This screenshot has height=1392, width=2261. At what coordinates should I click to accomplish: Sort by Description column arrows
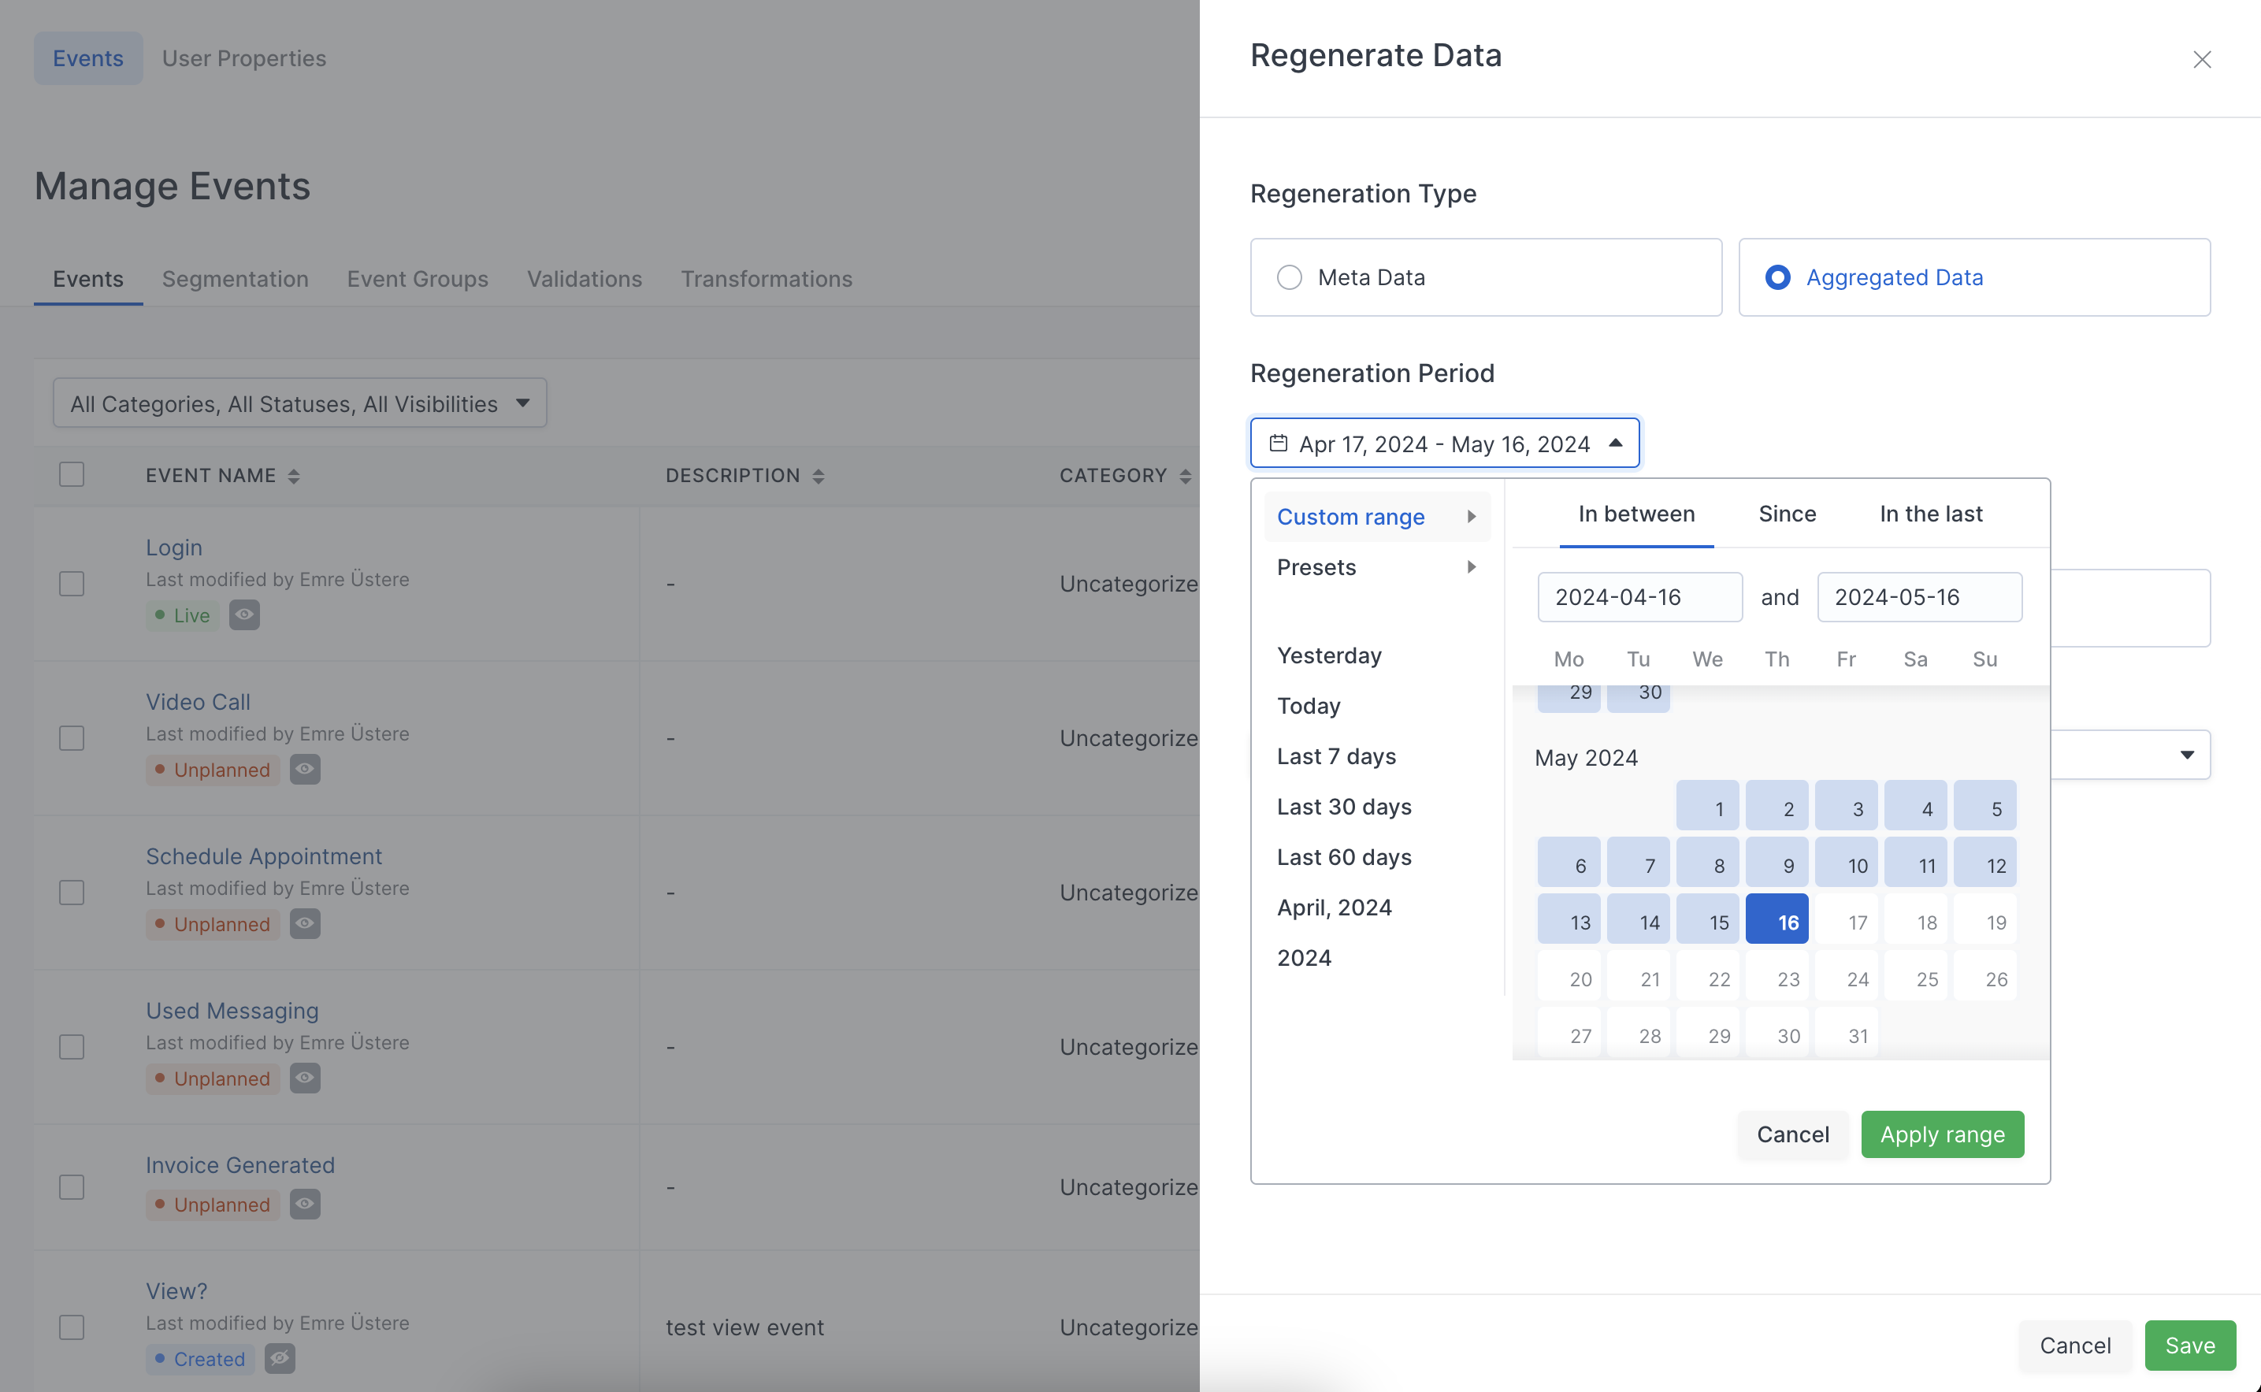819,476
